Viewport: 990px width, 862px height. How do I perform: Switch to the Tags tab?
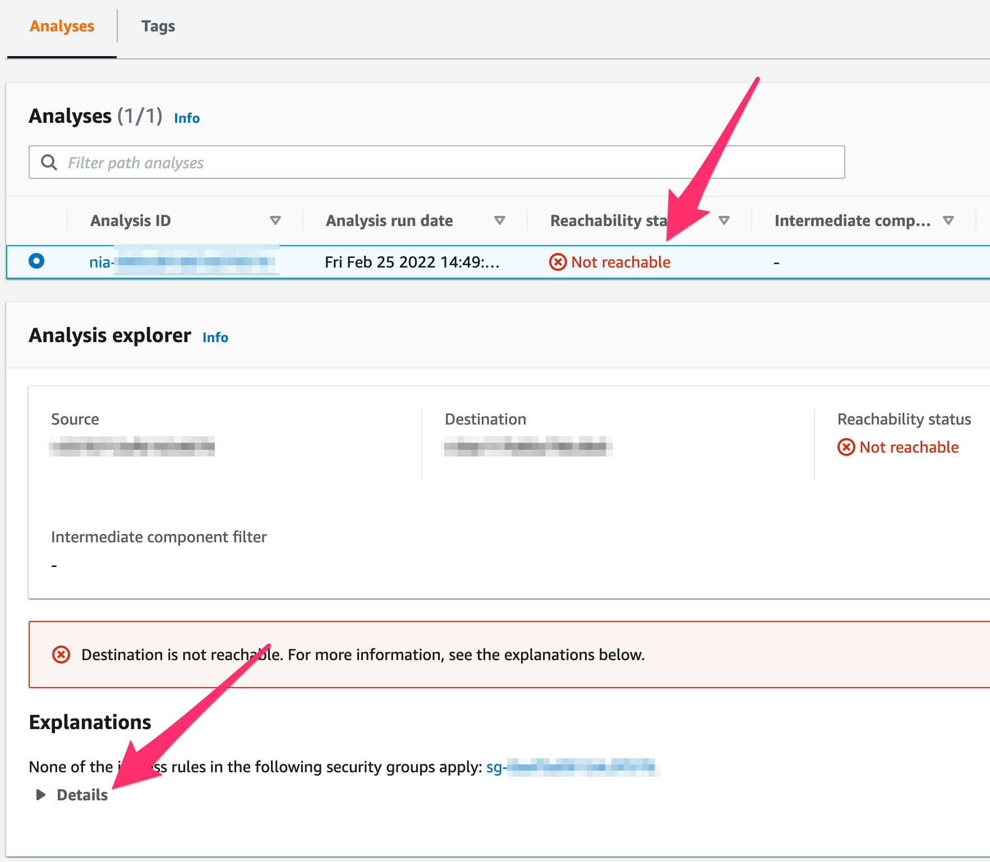pos(158,26)
